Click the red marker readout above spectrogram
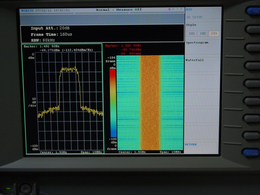Screen dimensions: 260x195 click(x=123, y=49)
